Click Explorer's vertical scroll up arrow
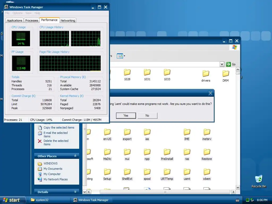The width and height of the screenshot is (272, 204). 238,70
